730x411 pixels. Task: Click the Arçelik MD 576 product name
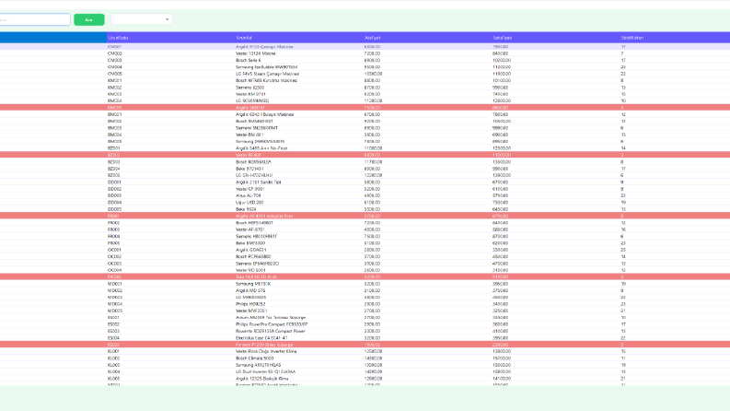250,290
